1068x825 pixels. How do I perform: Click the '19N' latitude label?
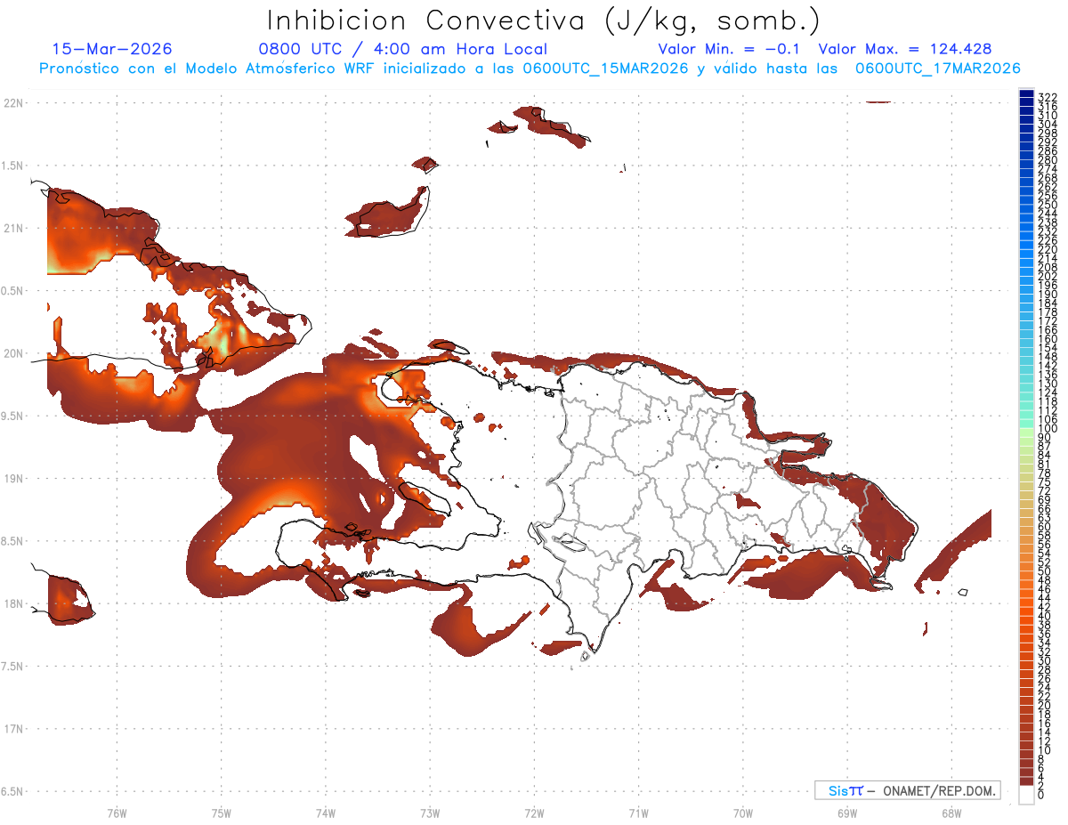coord(13,478)
